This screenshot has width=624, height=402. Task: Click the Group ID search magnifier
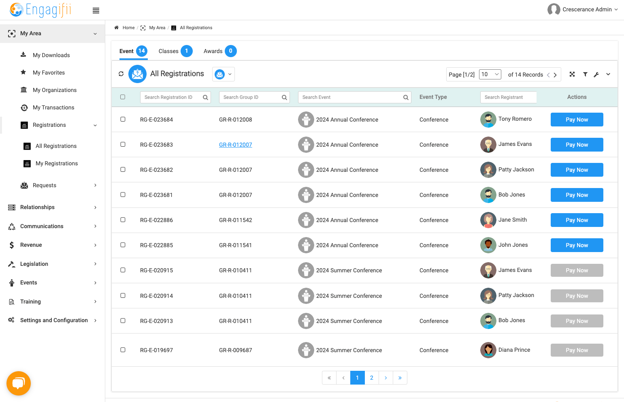tap(284, 97)
